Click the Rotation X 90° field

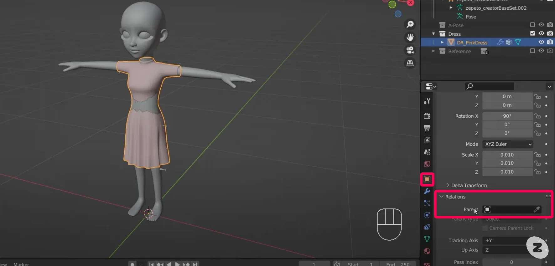[x=507, y=116]
